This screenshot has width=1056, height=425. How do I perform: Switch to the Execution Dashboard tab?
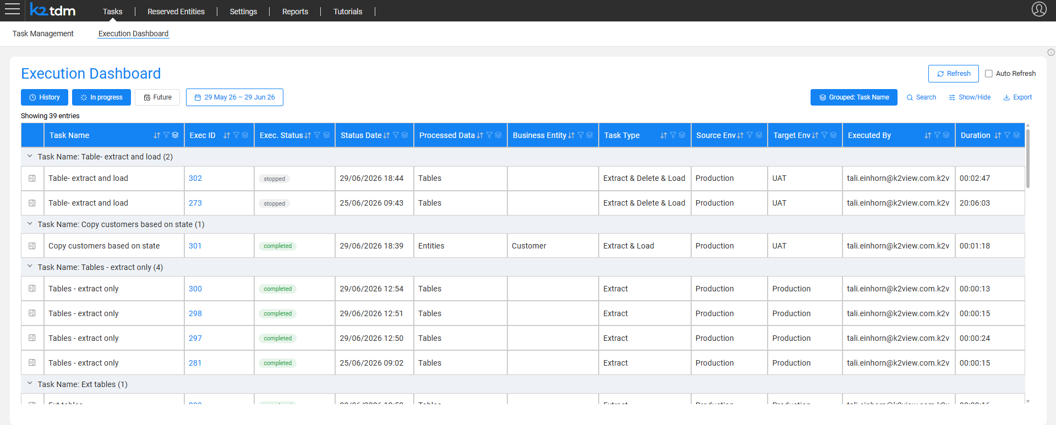point(133,34)
